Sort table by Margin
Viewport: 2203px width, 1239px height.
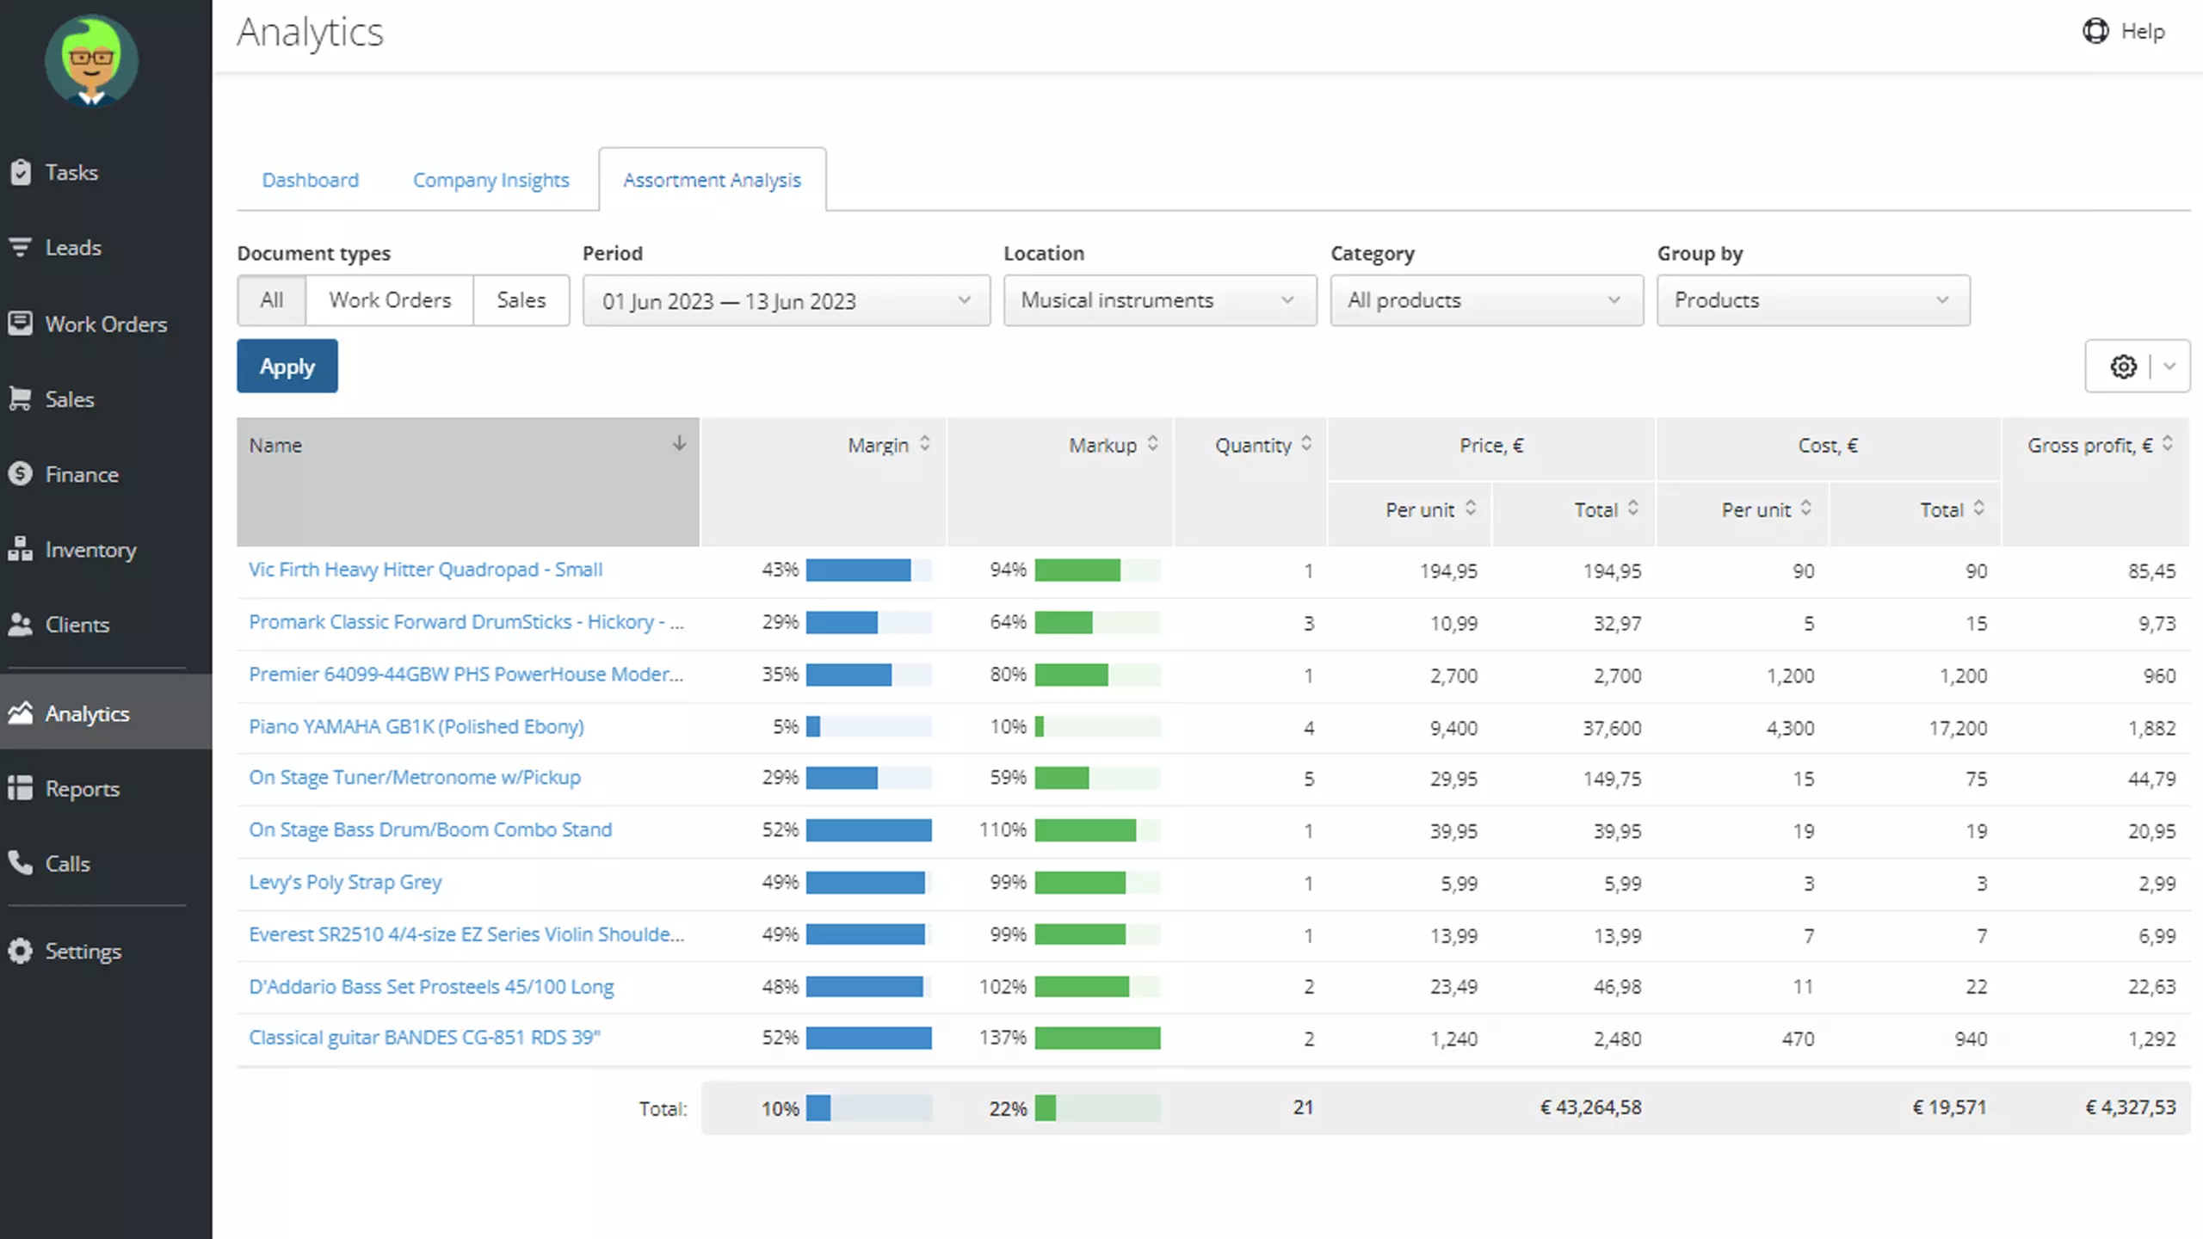pyautogui.click(x=924, y=444)
